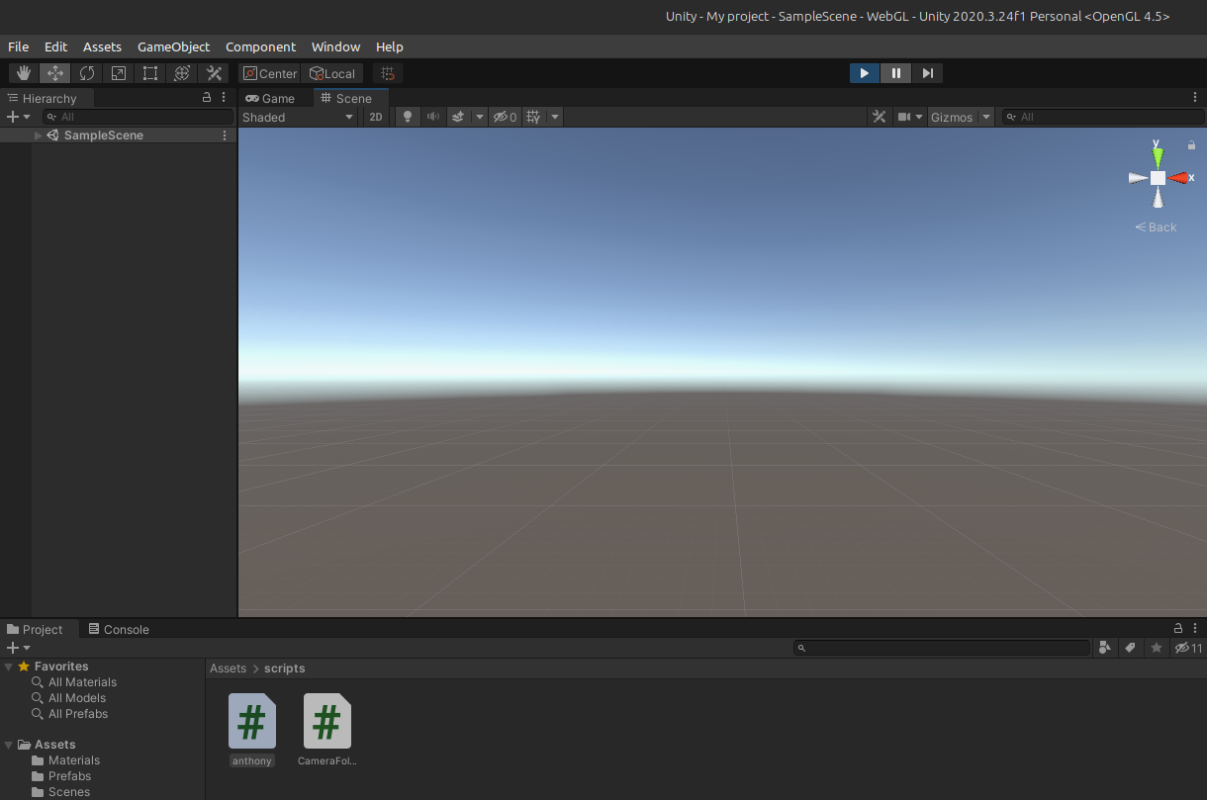Mute scene audio with speaker icon

click(432, 117)
